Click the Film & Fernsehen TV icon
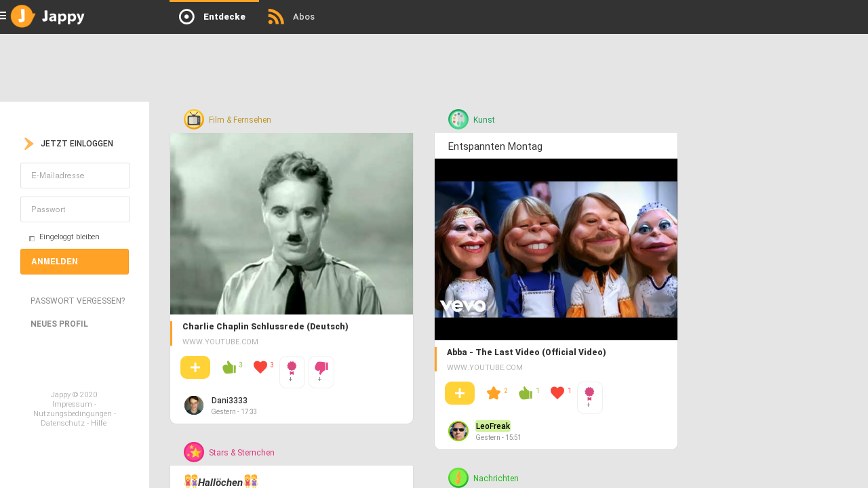This screenshot has width=868, height=488. (x=194, y=119)
